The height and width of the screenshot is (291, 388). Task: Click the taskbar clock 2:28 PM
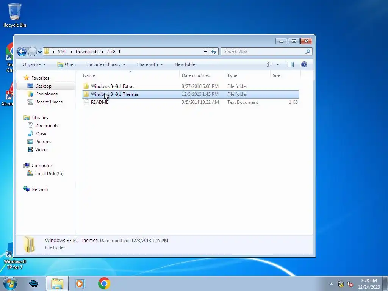369,281
